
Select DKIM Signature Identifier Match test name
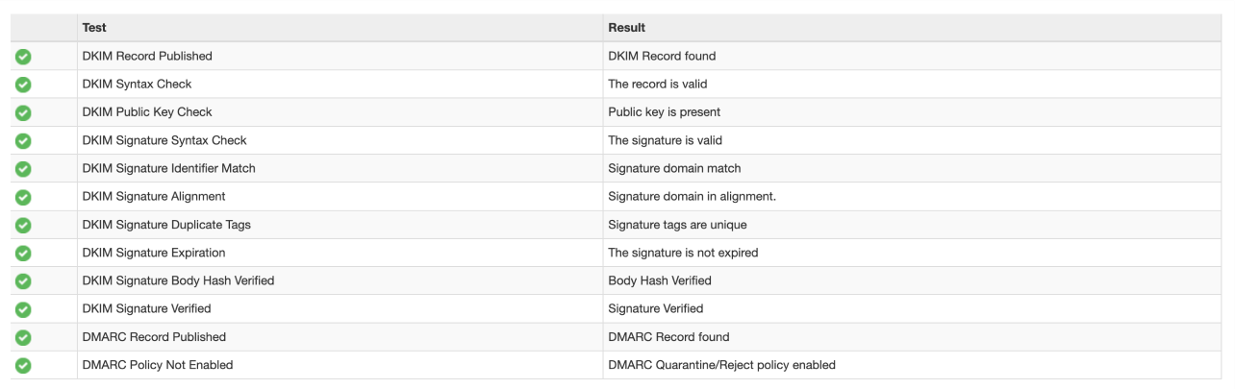169,168
